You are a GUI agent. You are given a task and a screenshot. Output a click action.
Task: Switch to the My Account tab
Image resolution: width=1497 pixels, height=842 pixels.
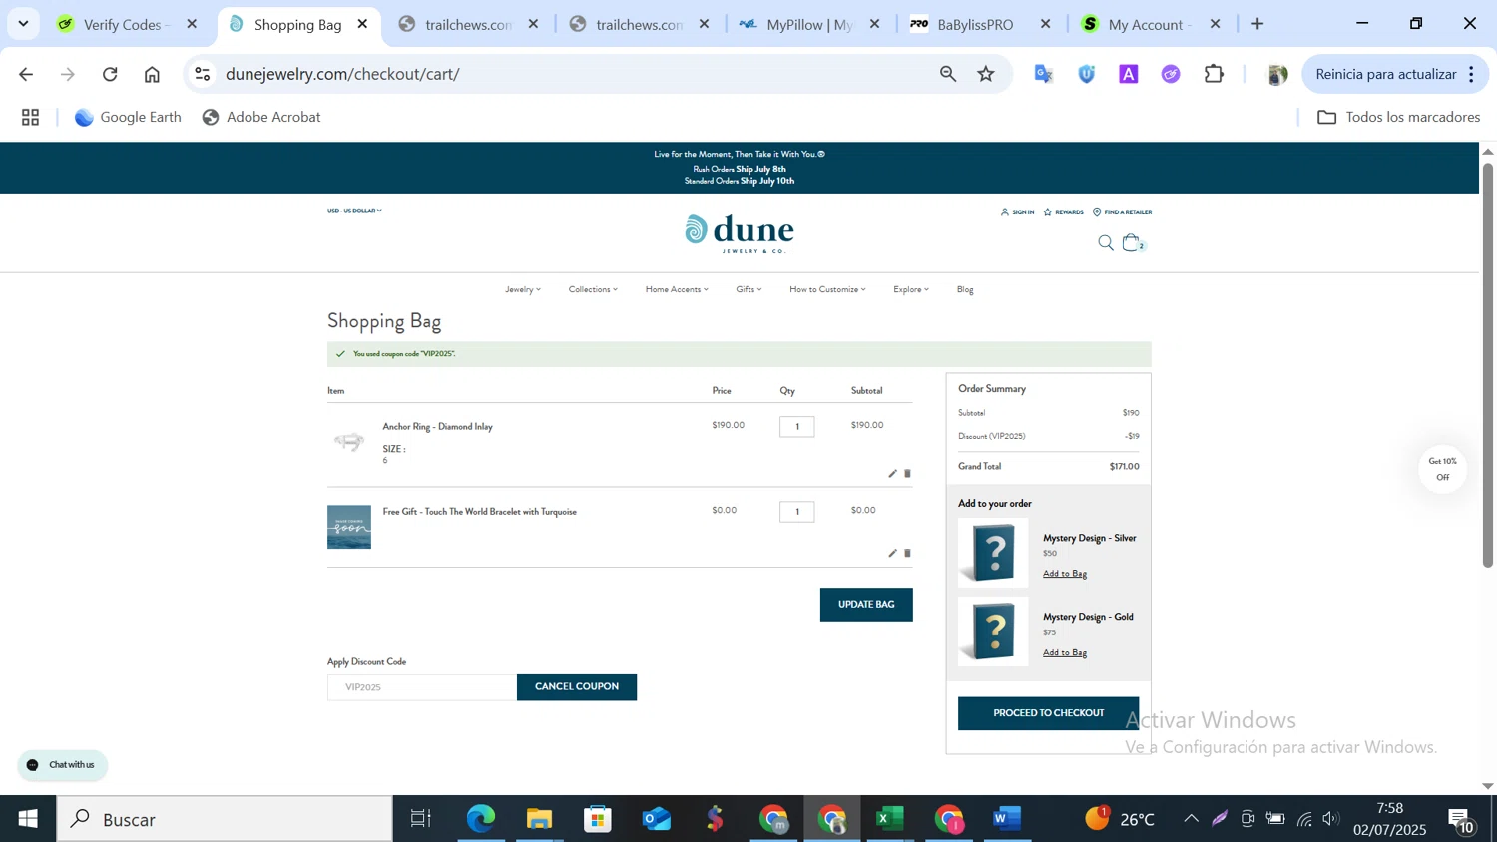pyautogui.click(x=1151, y=24)
